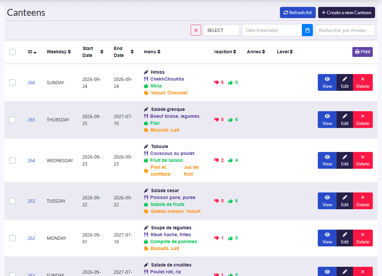382x276 pixels.
Task: Click the apple icon beside Compote de pommes
Action: 146,241
